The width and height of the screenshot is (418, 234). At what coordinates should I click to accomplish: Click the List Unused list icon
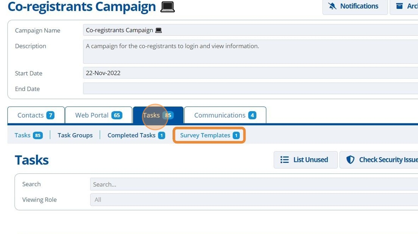[284, 160]
